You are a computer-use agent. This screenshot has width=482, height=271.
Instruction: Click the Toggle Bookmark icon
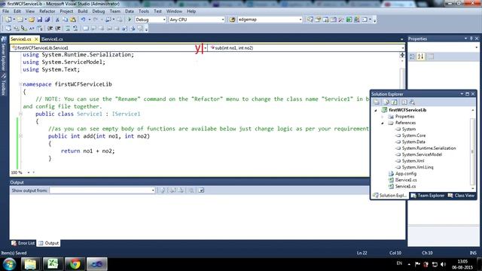tap(86, 29)
